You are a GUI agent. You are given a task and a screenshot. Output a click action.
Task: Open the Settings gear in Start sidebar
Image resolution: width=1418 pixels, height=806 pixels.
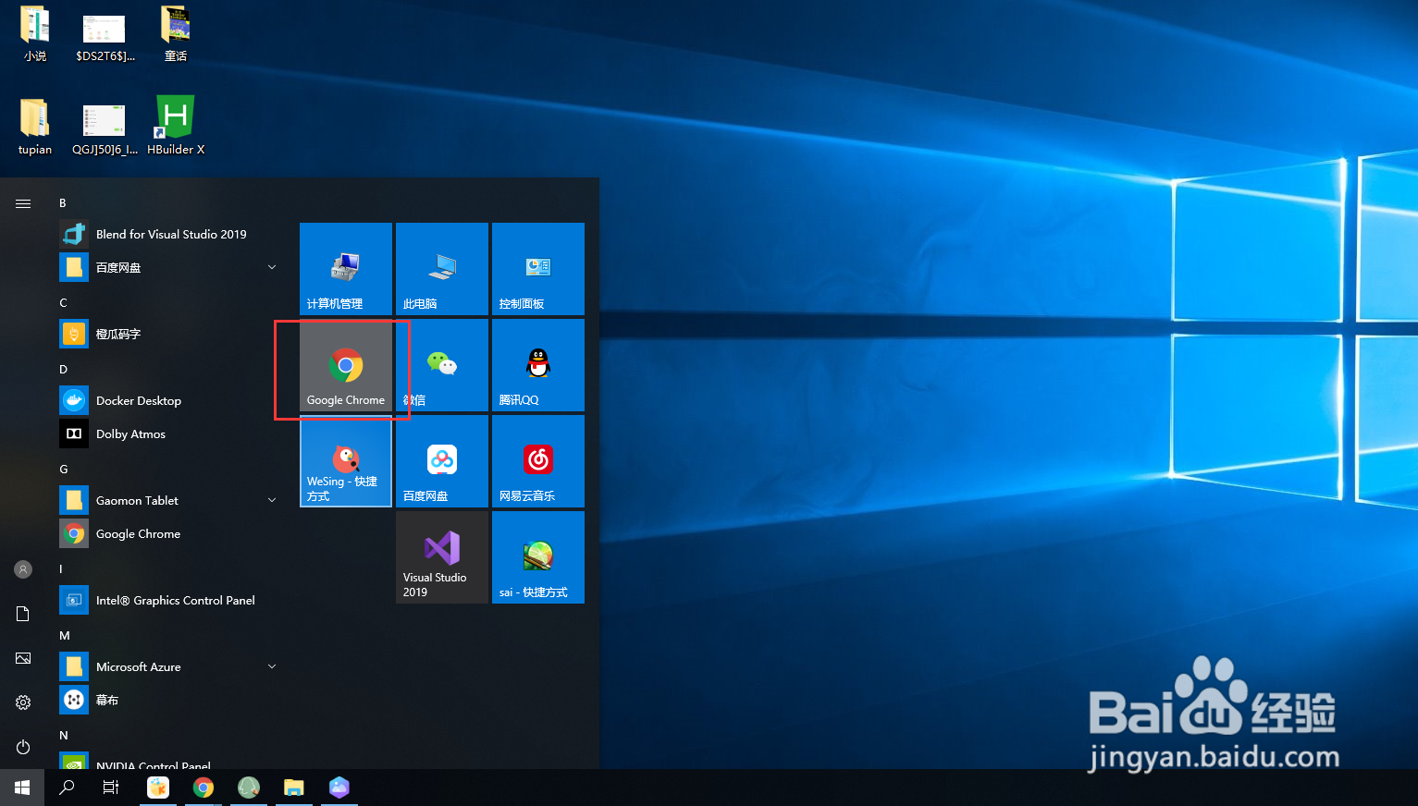coord(23,702)
